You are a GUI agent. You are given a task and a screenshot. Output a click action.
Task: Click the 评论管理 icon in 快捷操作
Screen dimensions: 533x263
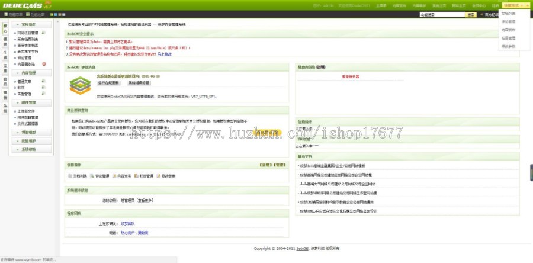point(92,176)
